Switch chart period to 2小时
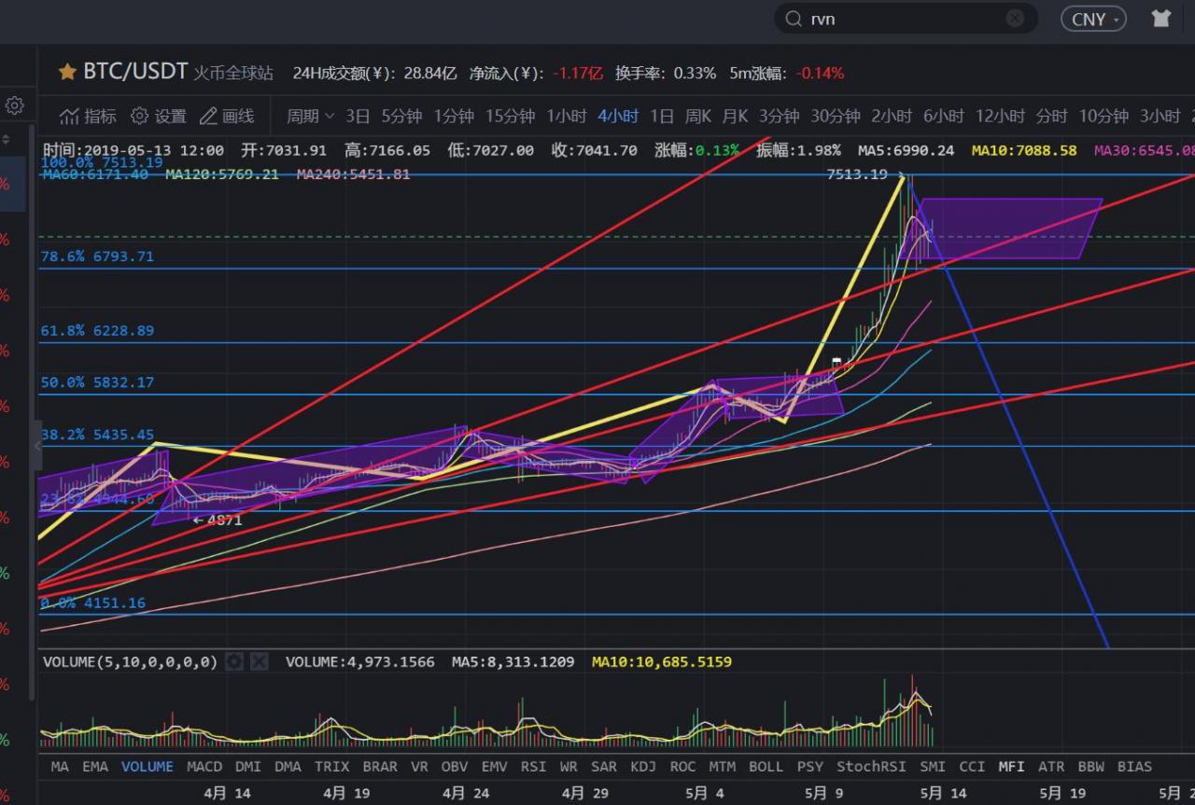Viewport: 1195px width, 805px height. point(892,117)
